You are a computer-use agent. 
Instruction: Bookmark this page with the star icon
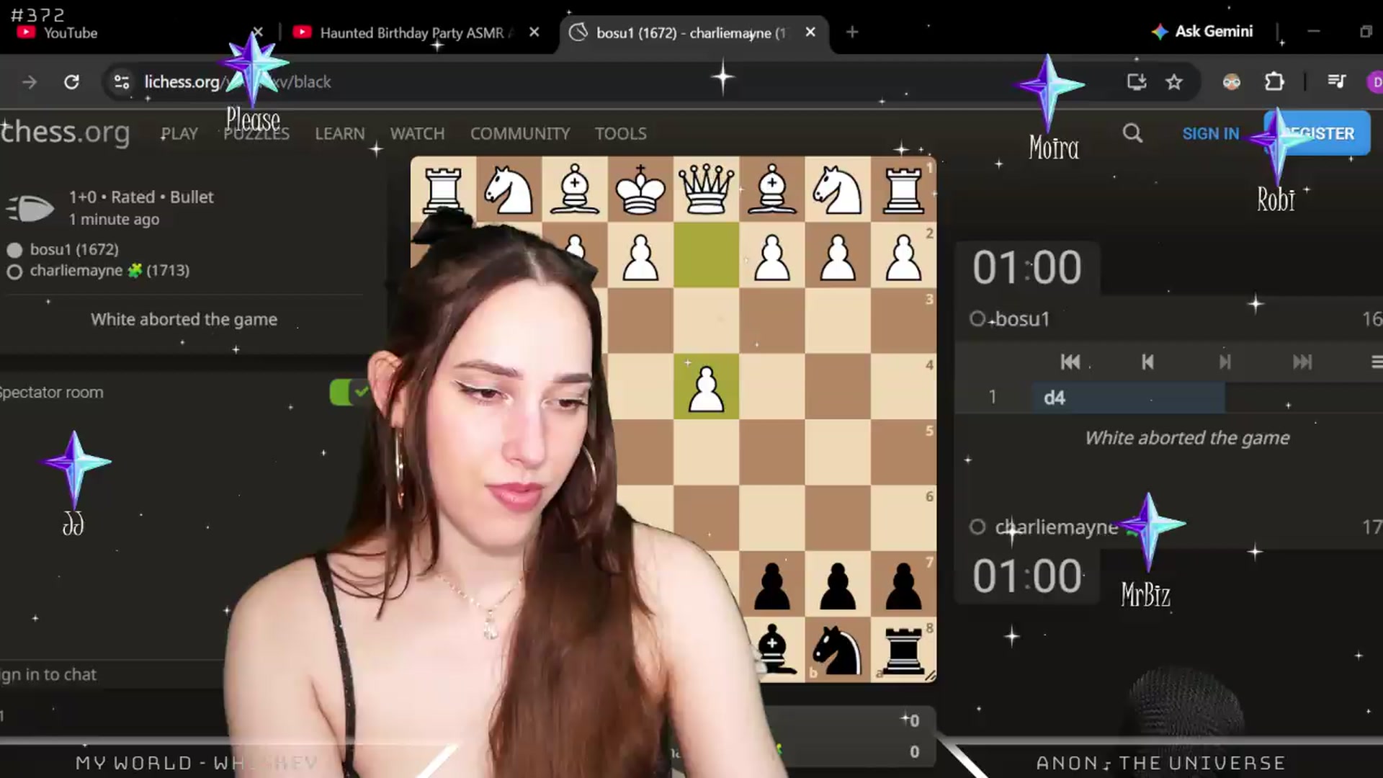pos(1174,82)
